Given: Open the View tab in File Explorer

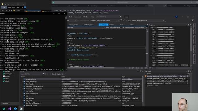Looking at the screenshot, I should click(18, 7).
